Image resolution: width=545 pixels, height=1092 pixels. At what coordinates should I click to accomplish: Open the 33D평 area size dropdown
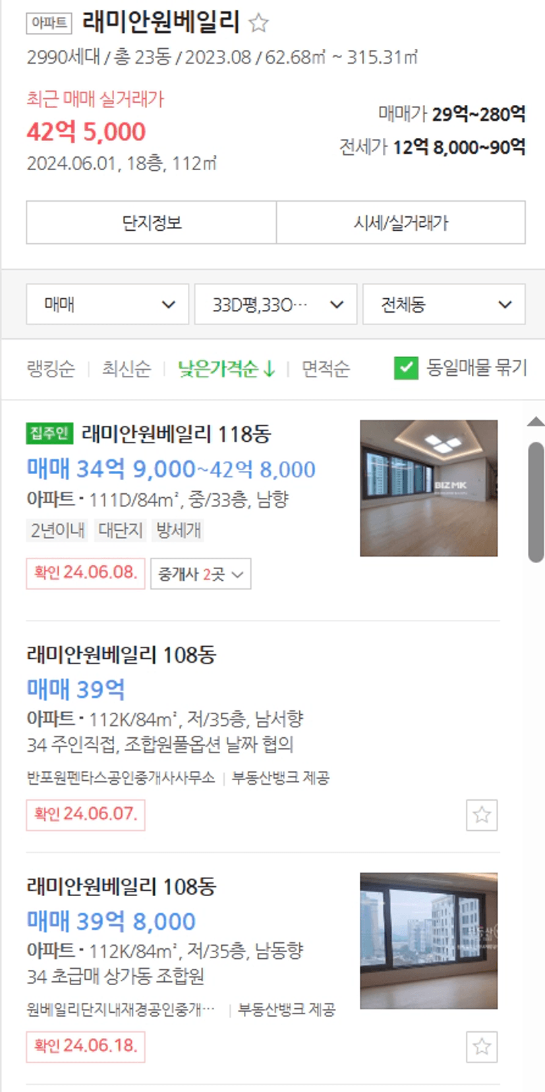[x=275, y=304]
